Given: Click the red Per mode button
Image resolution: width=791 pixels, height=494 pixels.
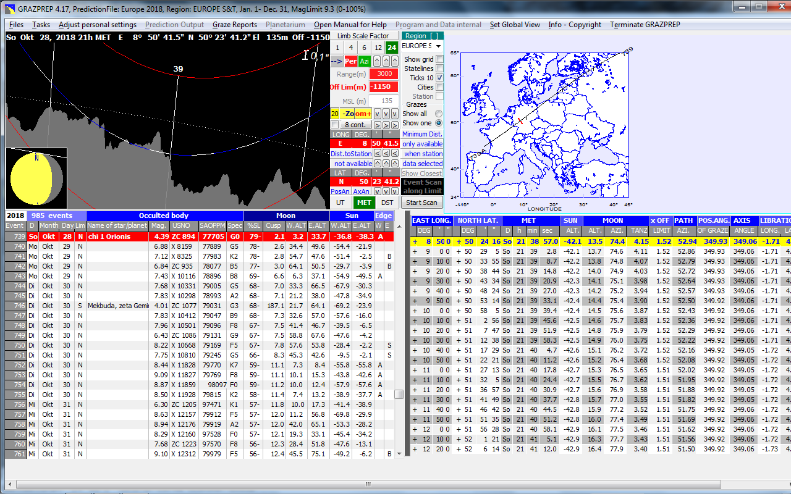Looking at the screenshot, I should (x=350, y=61).
